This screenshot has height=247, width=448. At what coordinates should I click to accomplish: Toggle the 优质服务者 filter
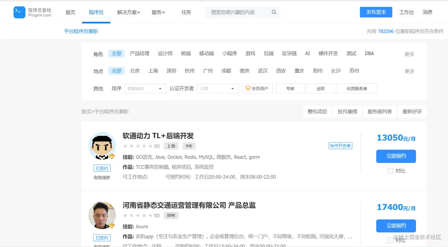pos(357,88)
